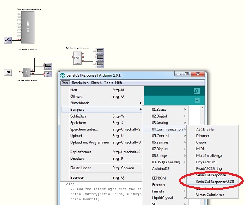Choose Schließen in the Datei menu
This screenshot has height=205, width=245.
[x=101, y=116]
